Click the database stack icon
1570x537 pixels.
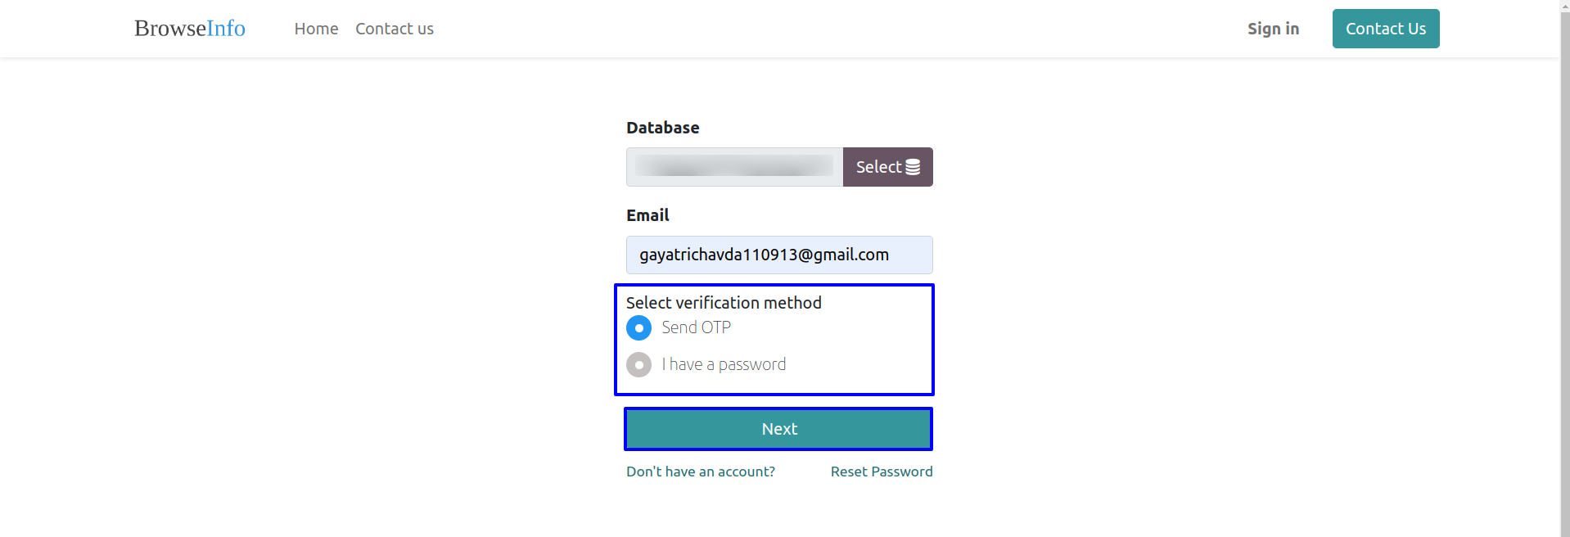tap(913, 167)
